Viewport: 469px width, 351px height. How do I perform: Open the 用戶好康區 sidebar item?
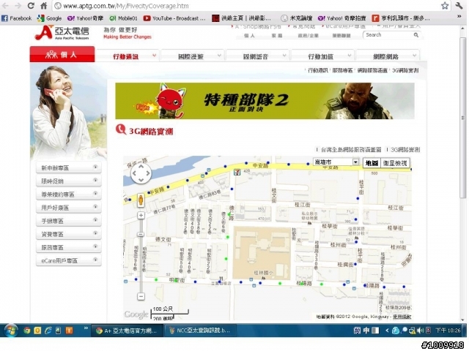tap(68, 208)
